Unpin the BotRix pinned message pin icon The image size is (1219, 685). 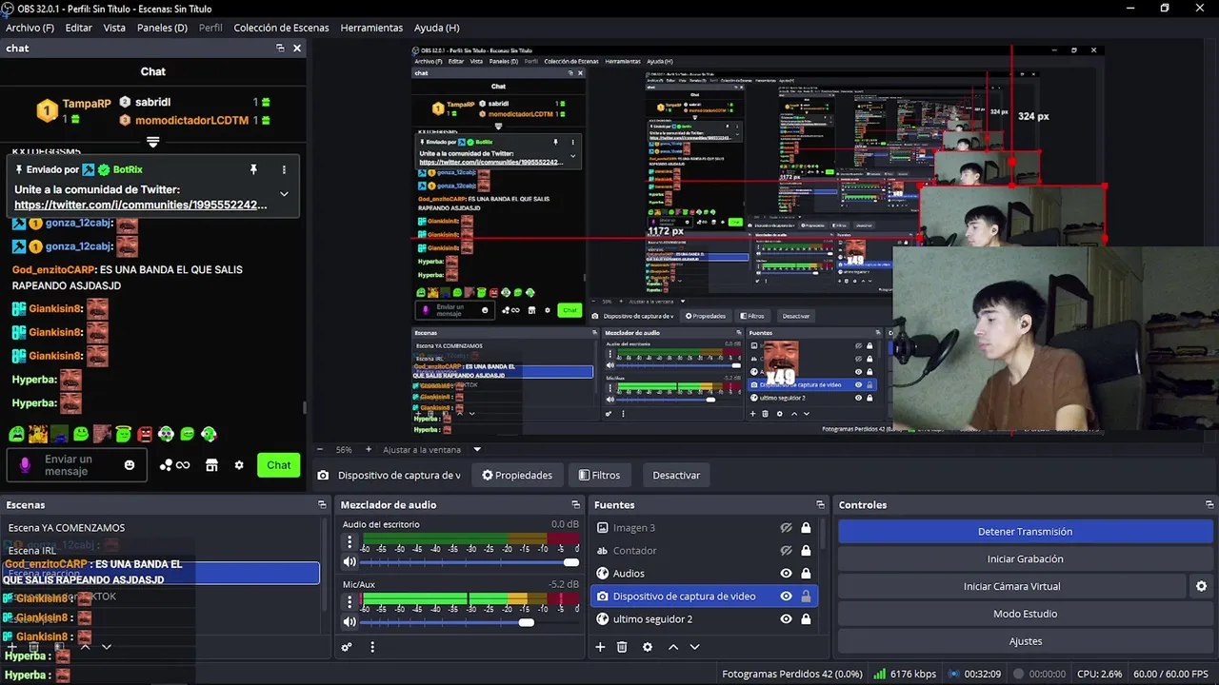pyautogui.click(x=253, y=169)
